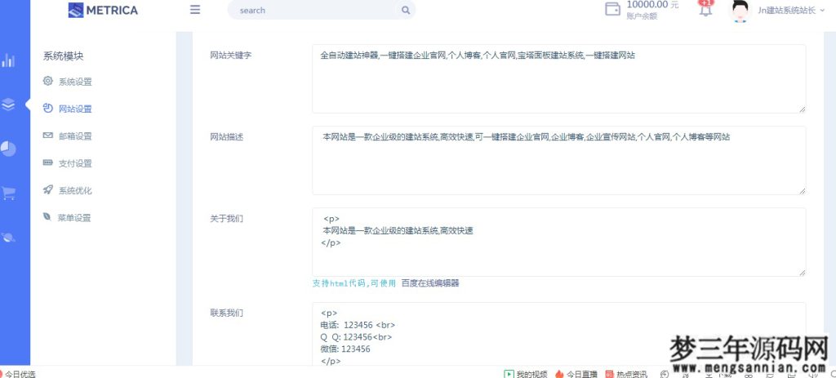Click the 关于我们 field label
Viewport: 836px width, 378px height.
point(227,219)
